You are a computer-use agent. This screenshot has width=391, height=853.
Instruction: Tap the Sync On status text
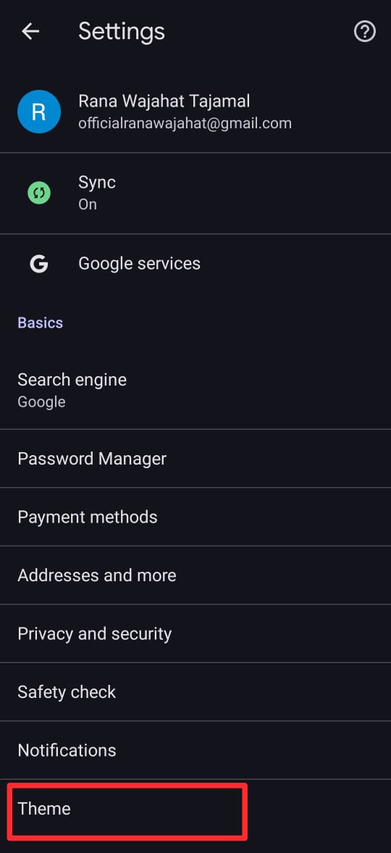(88, 204)
